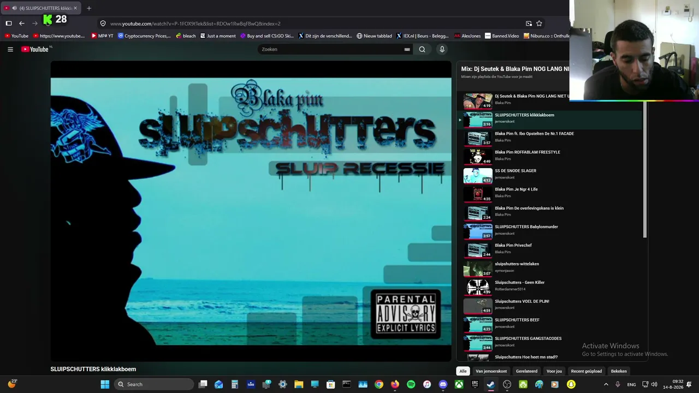699x393 pixels.
Task: Select the Gerelateerd chip
Action: click(x=527, y=371)
